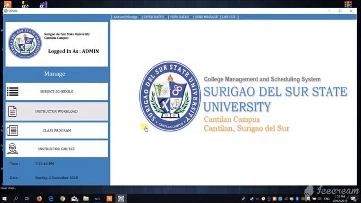
Task: Open Visual Studio from the taskbar
Action: click(98, 198)
